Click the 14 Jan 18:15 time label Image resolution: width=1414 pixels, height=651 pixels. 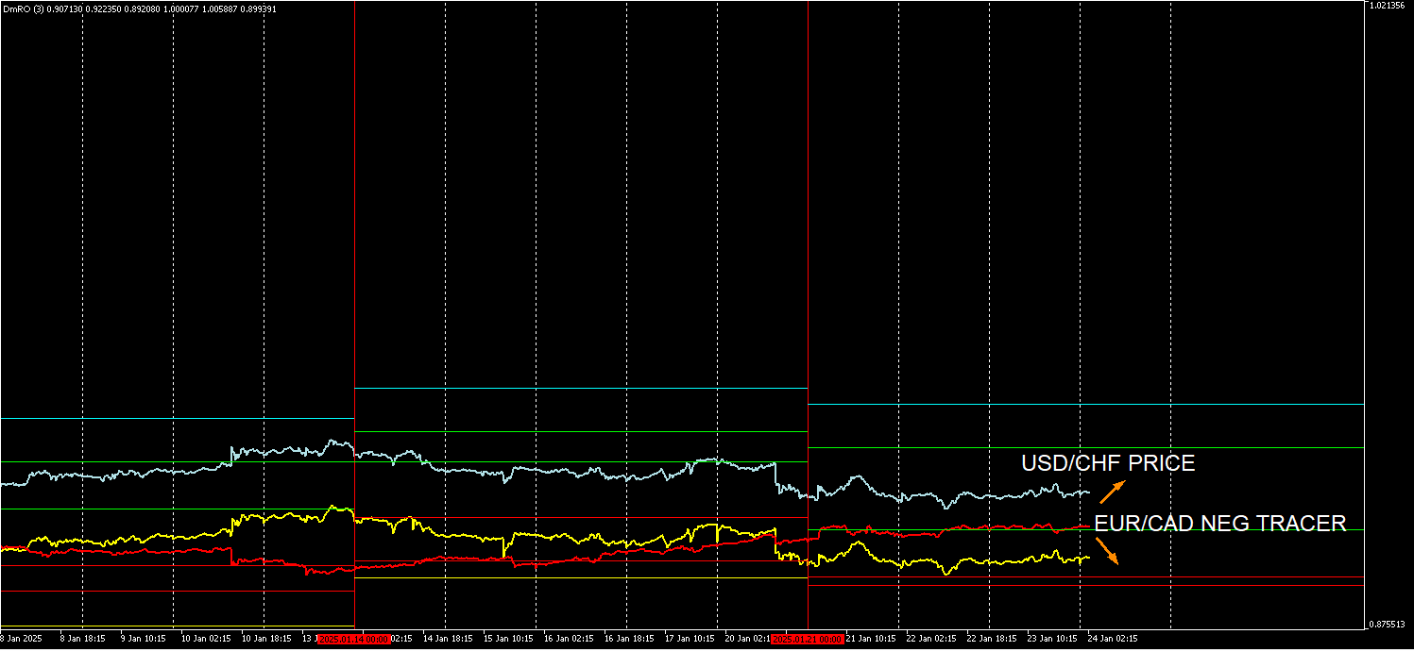[448, 639]
